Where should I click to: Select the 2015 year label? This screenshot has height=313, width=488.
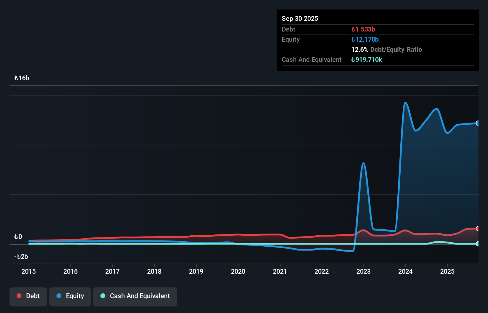point(28,271)
